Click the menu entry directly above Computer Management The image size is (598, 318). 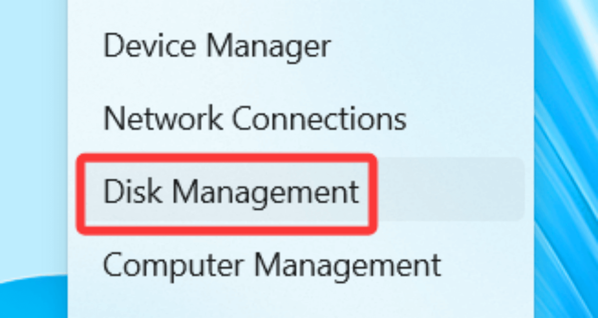232,191
